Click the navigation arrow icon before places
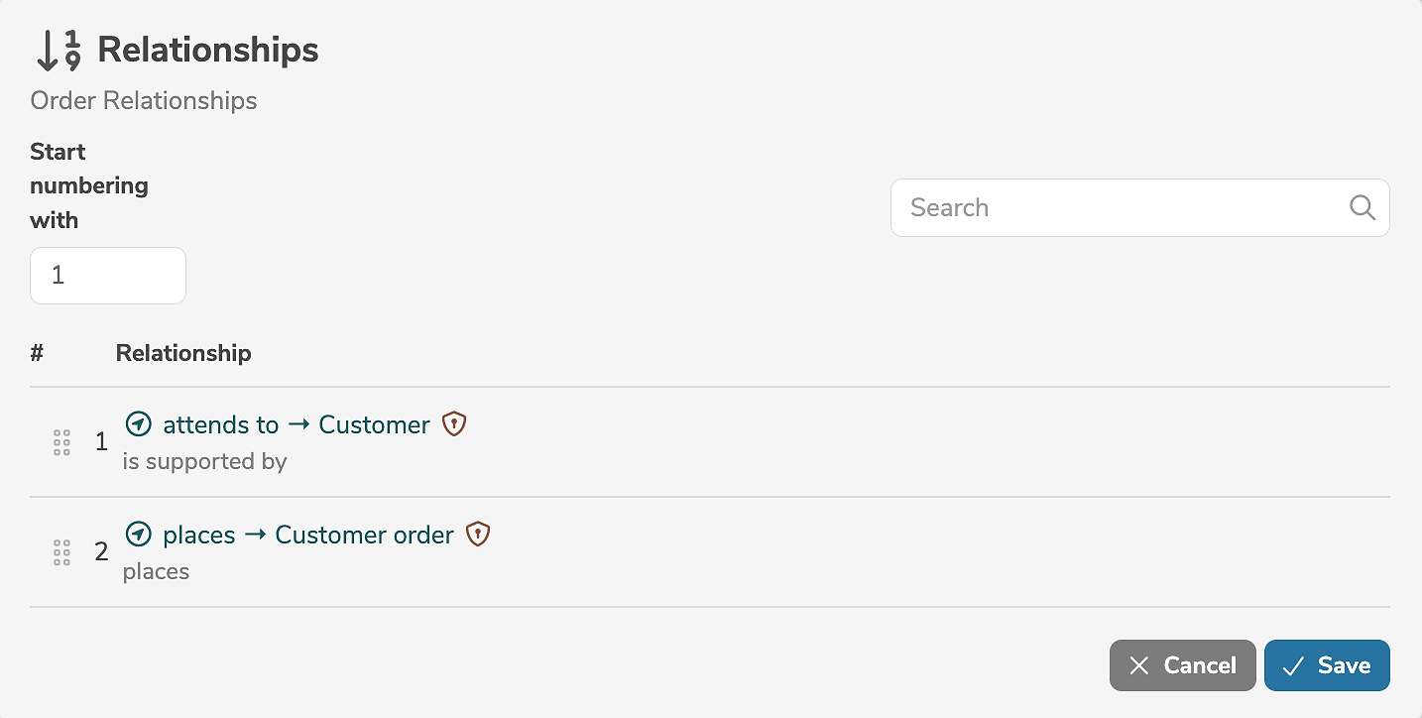The height and width of the screenshot is (718, 1422). (x=139, y=534)
